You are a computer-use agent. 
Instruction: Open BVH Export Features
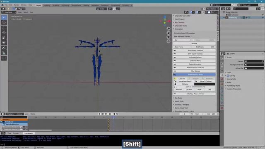tap(194, 54)
